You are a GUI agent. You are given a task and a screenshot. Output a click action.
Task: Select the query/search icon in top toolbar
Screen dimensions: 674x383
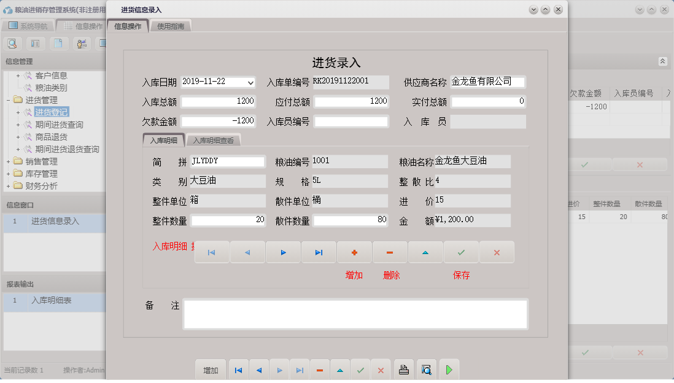coord(12,43)
